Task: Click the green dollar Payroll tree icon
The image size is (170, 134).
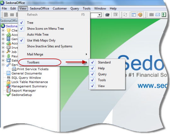Action: pyautogui.click(x=9, y=56)
